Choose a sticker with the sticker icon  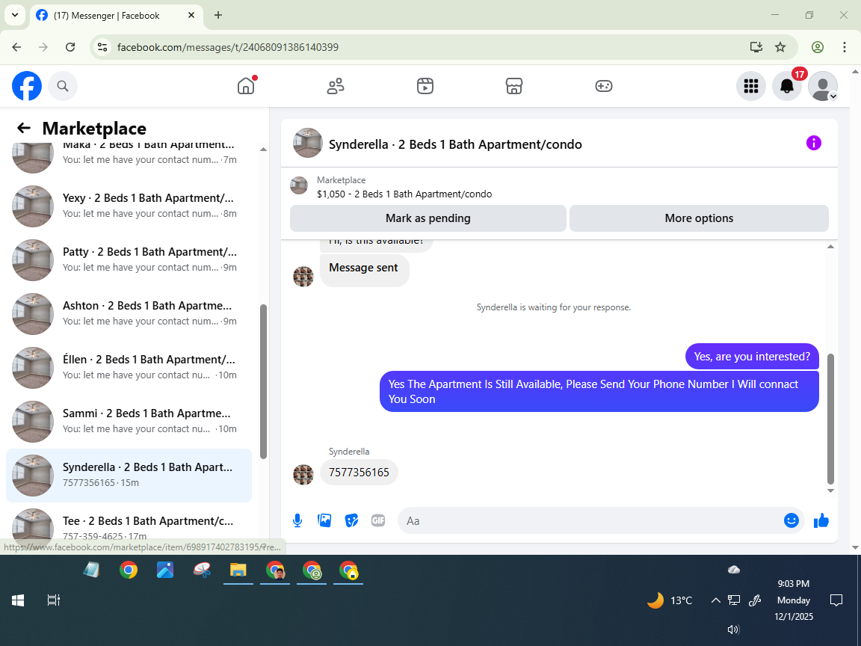pyautogui.click(x=351, y=520)
